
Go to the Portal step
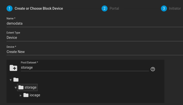click(114, 8)
